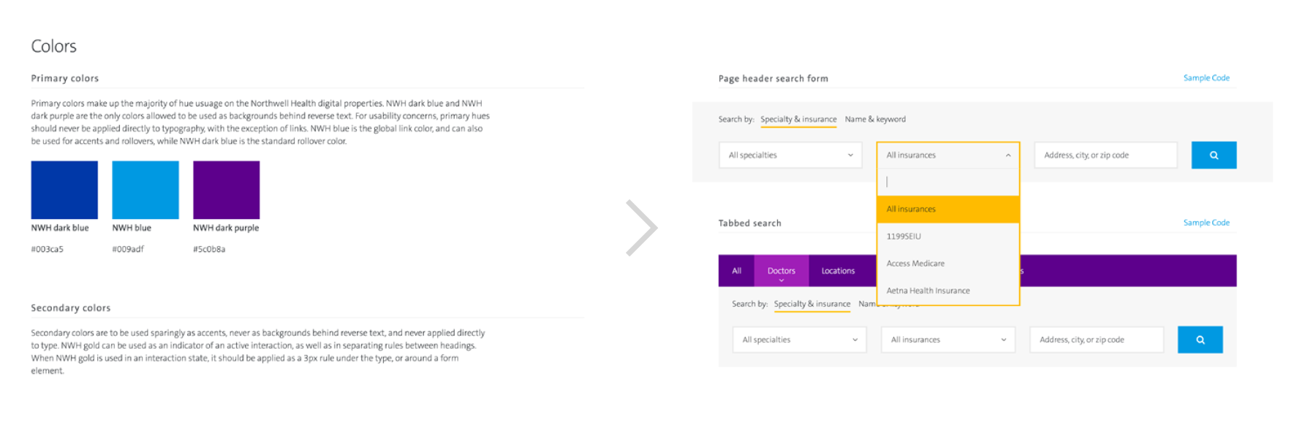Click the Primary colors section heading
The width and height of the screenshot is (1316, 438).
point(65,78)
